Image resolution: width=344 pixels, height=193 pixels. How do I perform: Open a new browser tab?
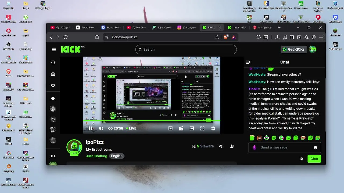click(x=279, y=28)
